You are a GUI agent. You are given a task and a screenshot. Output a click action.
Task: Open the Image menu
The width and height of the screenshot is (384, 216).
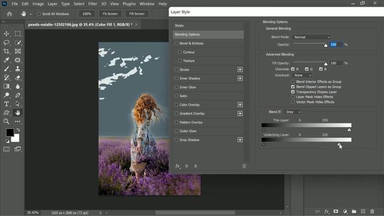(38, 4)
